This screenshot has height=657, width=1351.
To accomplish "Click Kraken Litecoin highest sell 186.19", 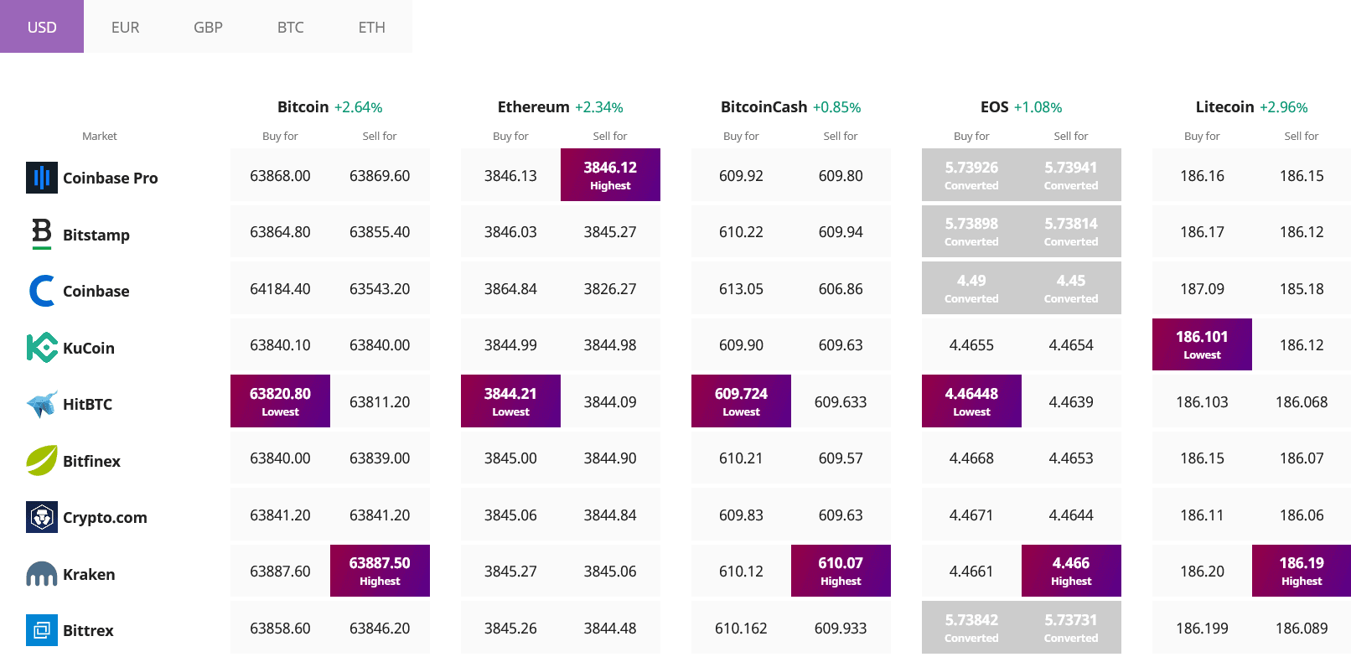I will tap(1302, 571).
